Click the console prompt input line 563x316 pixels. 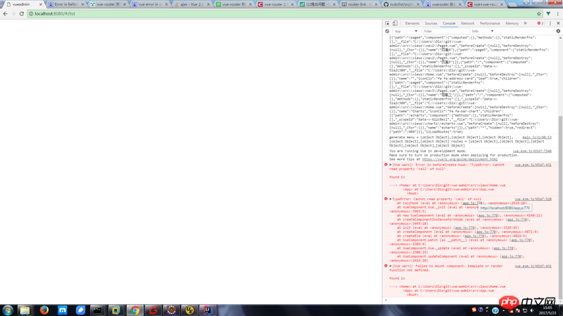470,301
